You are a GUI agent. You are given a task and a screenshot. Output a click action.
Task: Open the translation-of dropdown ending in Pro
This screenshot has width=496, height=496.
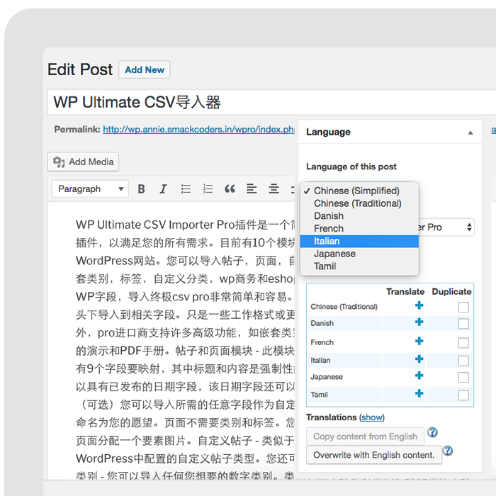pyautogui.click(x=446, y=227)
